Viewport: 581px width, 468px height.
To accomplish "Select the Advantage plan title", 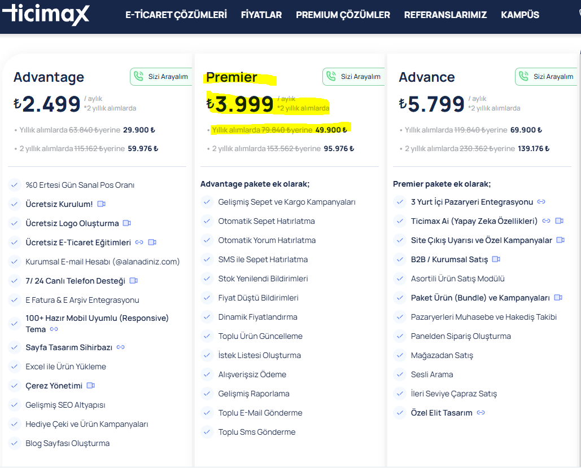I will (49, 77).
